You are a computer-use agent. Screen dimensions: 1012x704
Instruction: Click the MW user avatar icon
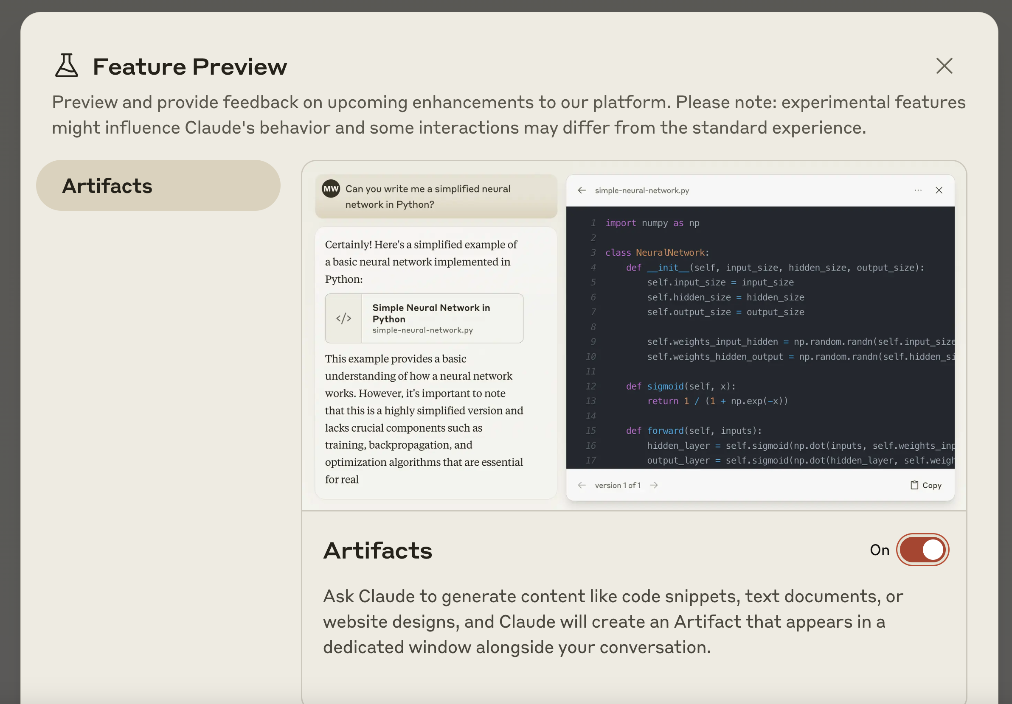click(329, 190)
